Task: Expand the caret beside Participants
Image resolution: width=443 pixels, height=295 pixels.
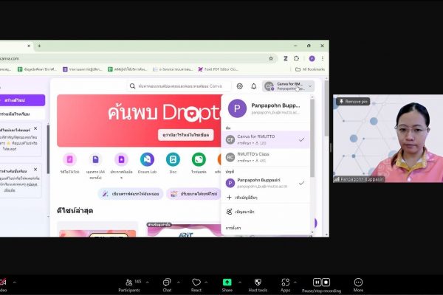Action: coord(147,282)
